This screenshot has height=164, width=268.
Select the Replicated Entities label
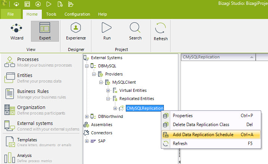point(137,99)
